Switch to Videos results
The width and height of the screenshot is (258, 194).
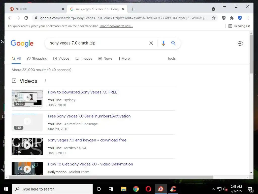point(61,59)
